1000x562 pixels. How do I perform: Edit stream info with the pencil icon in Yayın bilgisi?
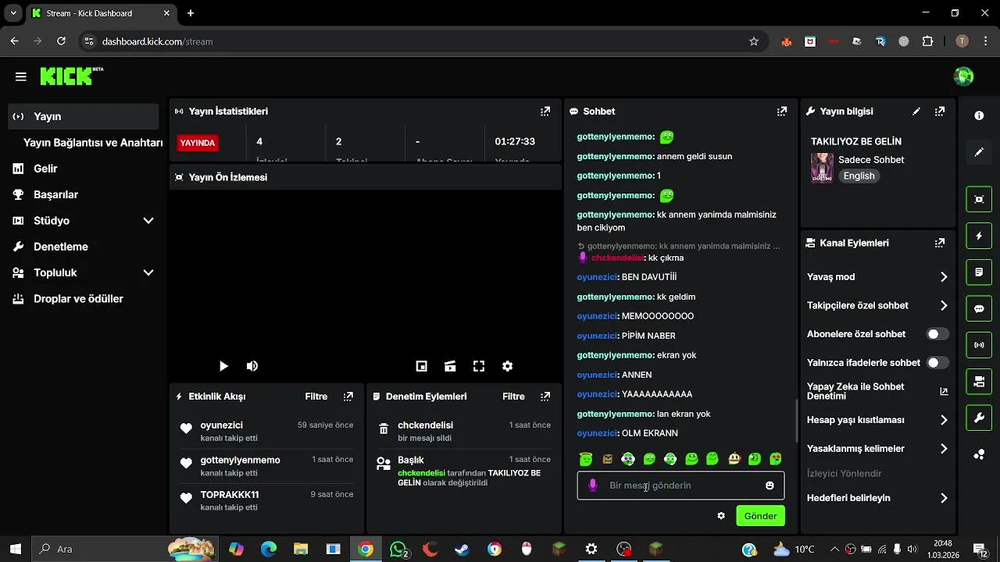916,112
